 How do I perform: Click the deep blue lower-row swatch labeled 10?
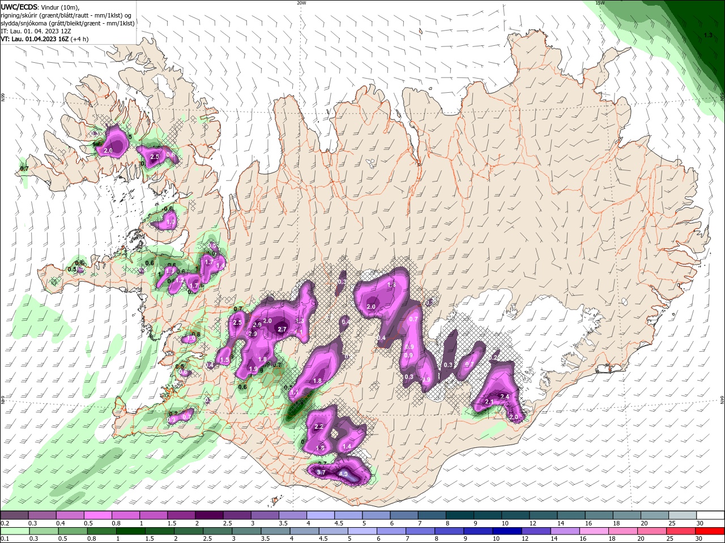(506, 531)
